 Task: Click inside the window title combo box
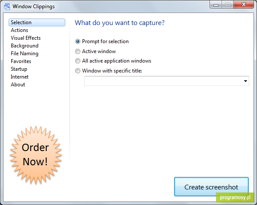click(x=167, y=81)
